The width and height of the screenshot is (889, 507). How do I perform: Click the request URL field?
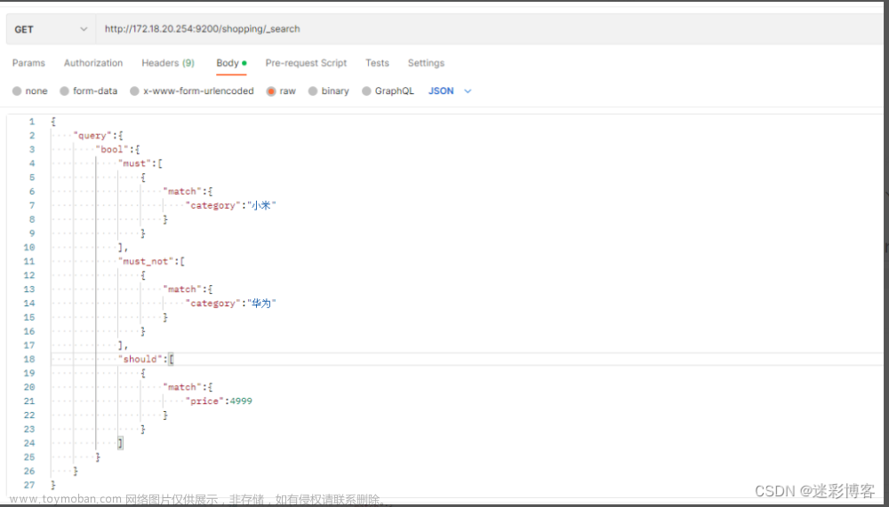tap(489, 29)
